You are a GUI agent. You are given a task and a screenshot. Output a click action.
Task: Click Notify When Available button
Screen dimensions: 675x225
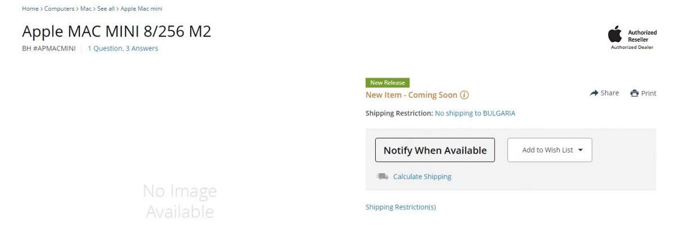pyautogui.click(x=435, y=150)
